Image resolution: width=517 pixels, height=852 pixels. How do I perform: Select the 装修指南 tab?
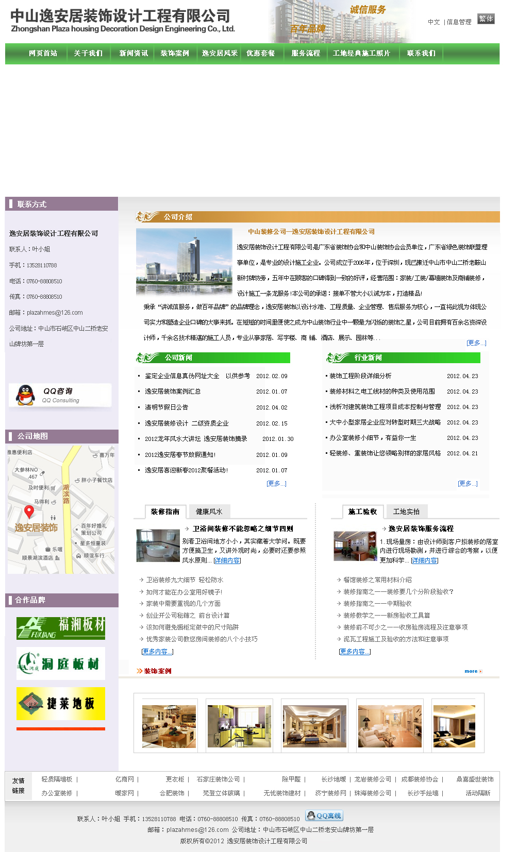pos(165,512)
